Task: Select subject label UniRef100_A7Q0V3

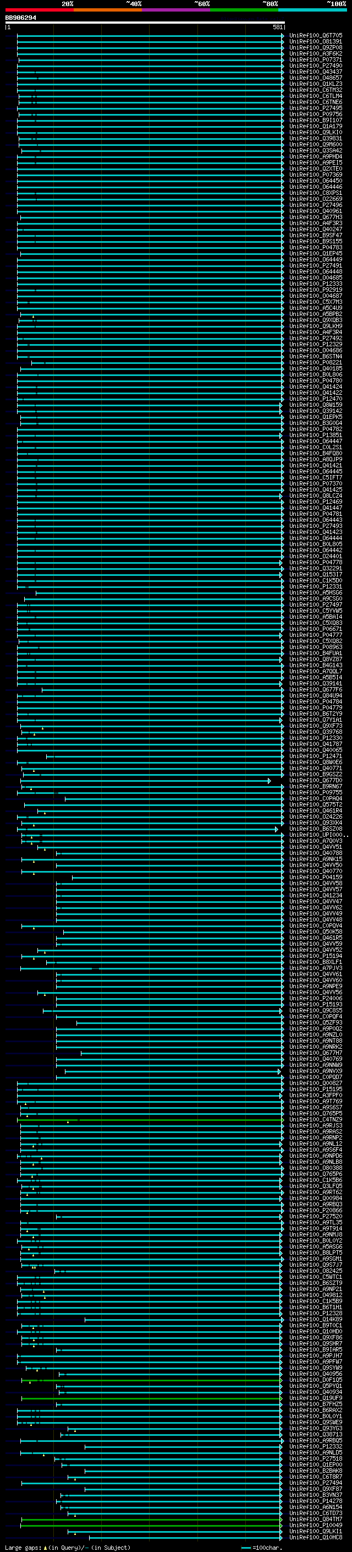Action: tap(315, 841)
